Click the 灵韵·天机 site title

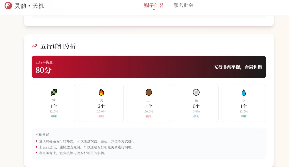[x=29, y=6]
